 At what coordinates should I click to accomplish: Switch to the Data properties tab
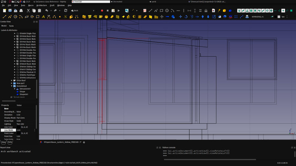pyautogui.click(x=10, y=142)
